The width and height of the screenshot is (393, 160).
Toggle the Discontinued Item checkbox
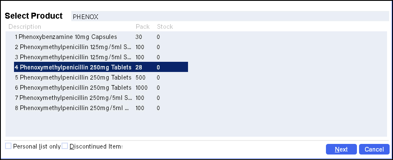65,146
